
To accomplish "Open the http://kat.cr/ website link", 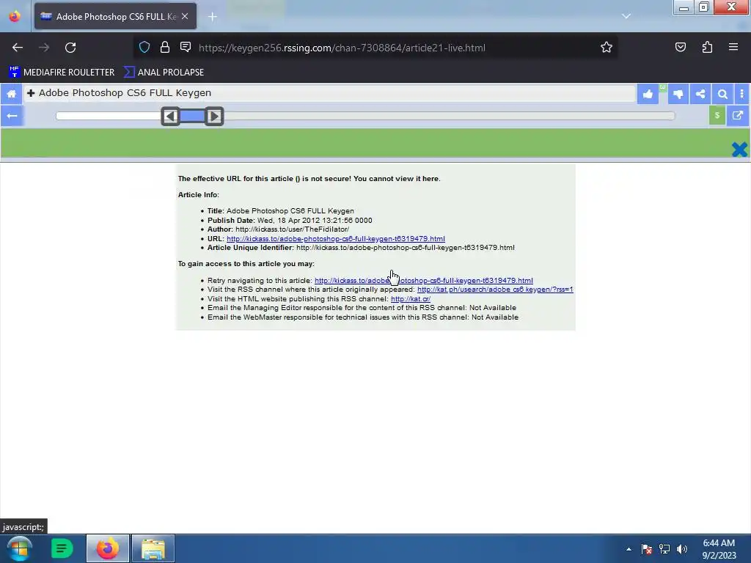I will (x=411, y=299).
